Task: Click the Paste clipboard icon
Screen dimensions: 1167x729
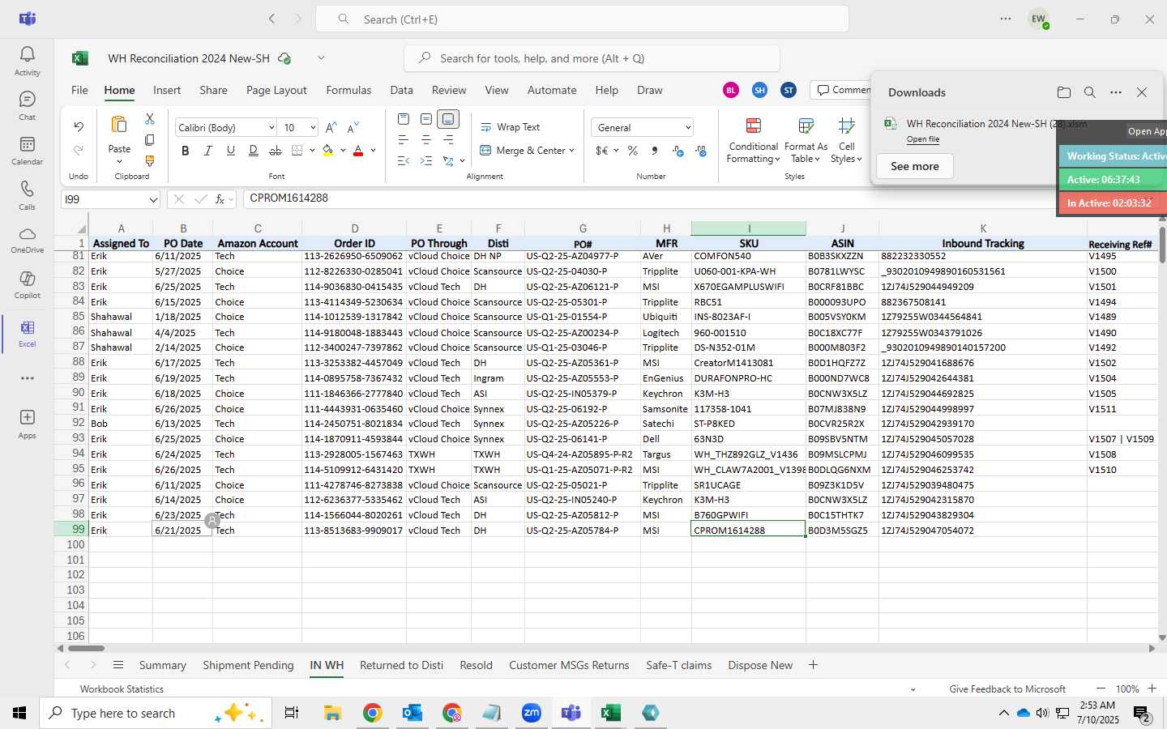Action: 119,126
